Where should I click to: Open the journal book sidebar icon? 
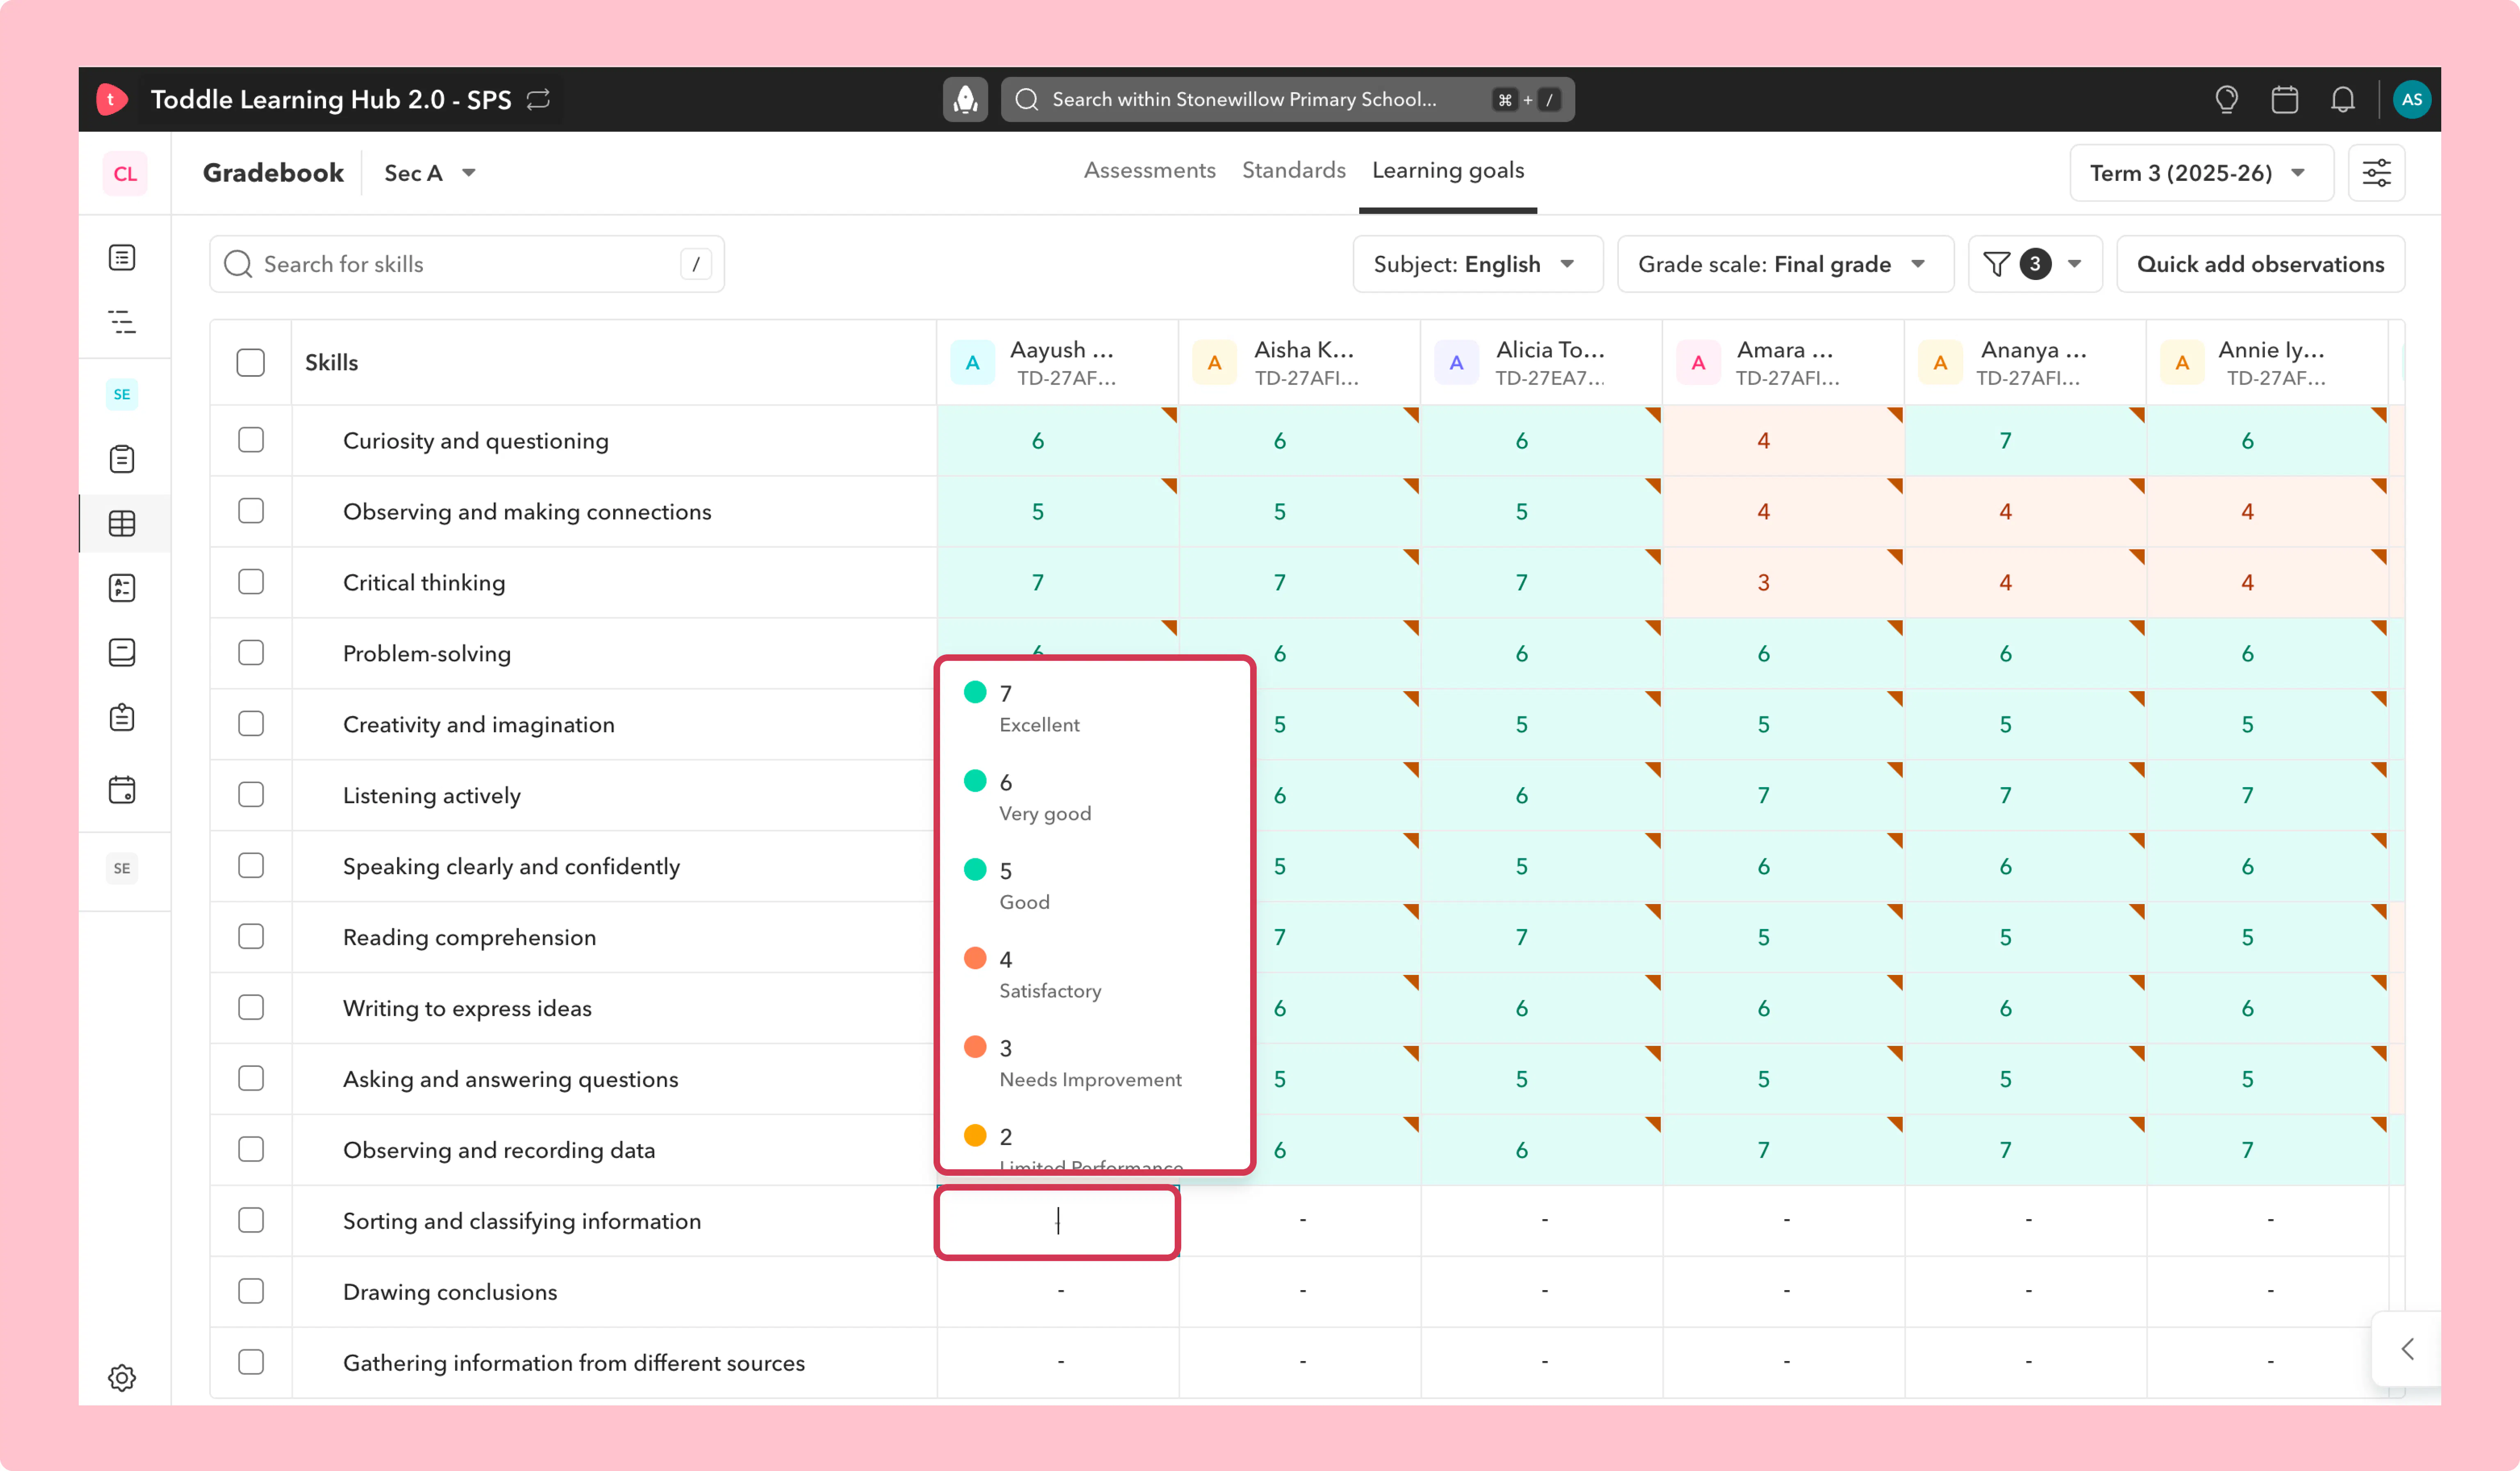[x=122, y=653]
